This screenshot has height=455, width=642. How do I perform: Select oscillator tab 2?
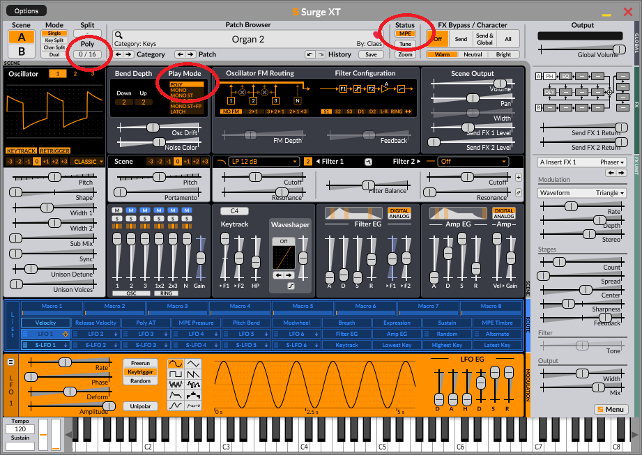point(75,74)
